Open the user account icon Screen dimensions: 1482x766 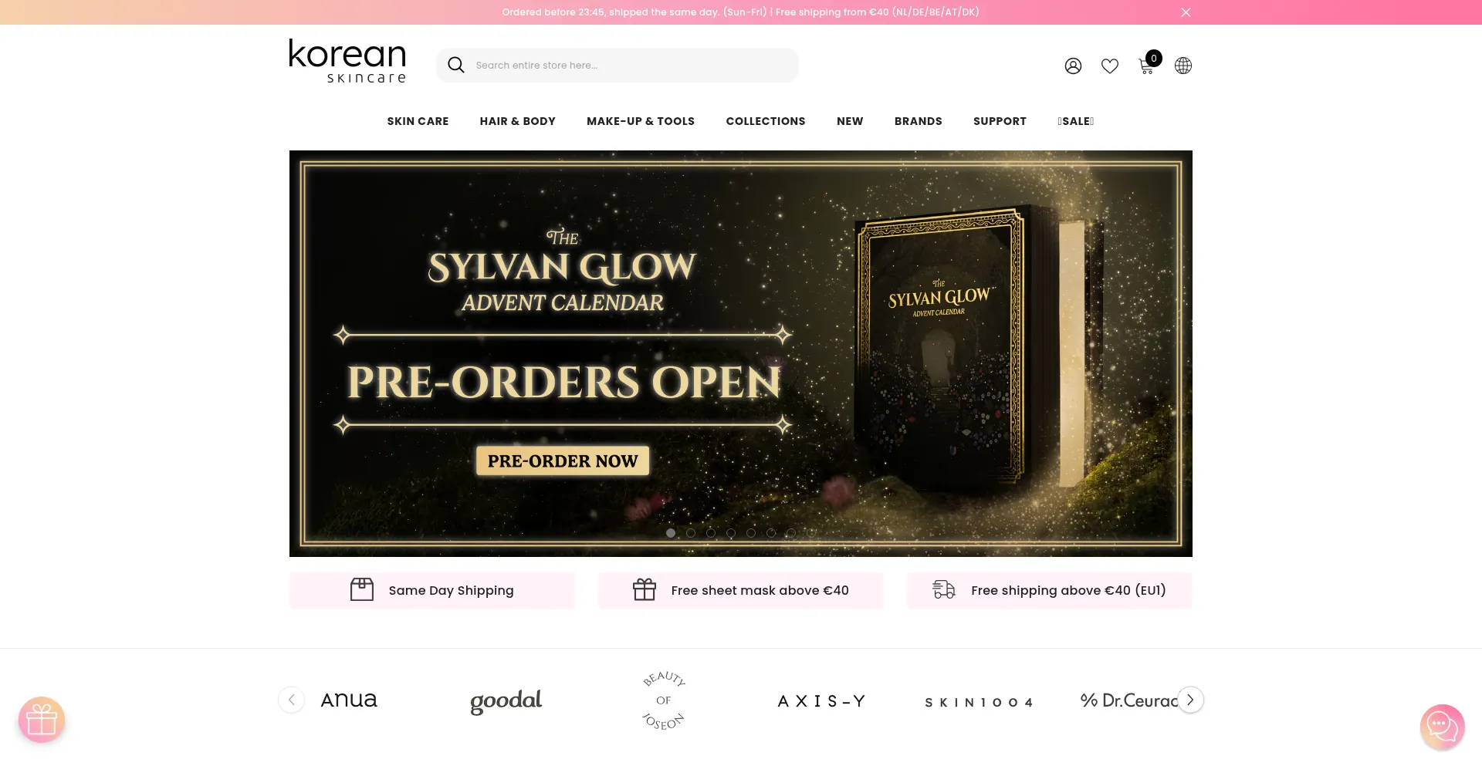(x=1073, y=66)
